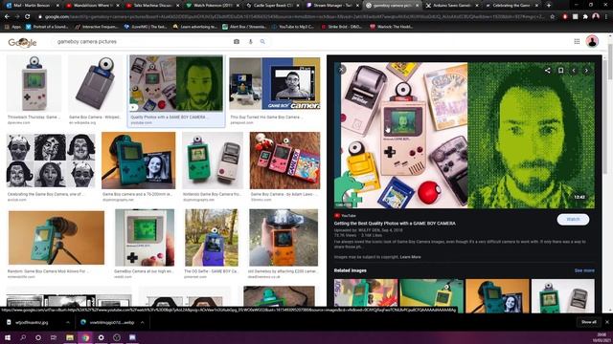Open Task View in taskbar
This screenshot has width=613, height=344.
(x=54, y=337)
